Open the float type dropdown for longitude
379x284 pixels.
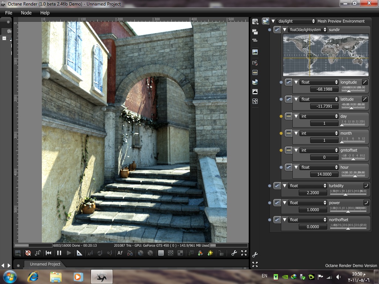tap(319, 82)
